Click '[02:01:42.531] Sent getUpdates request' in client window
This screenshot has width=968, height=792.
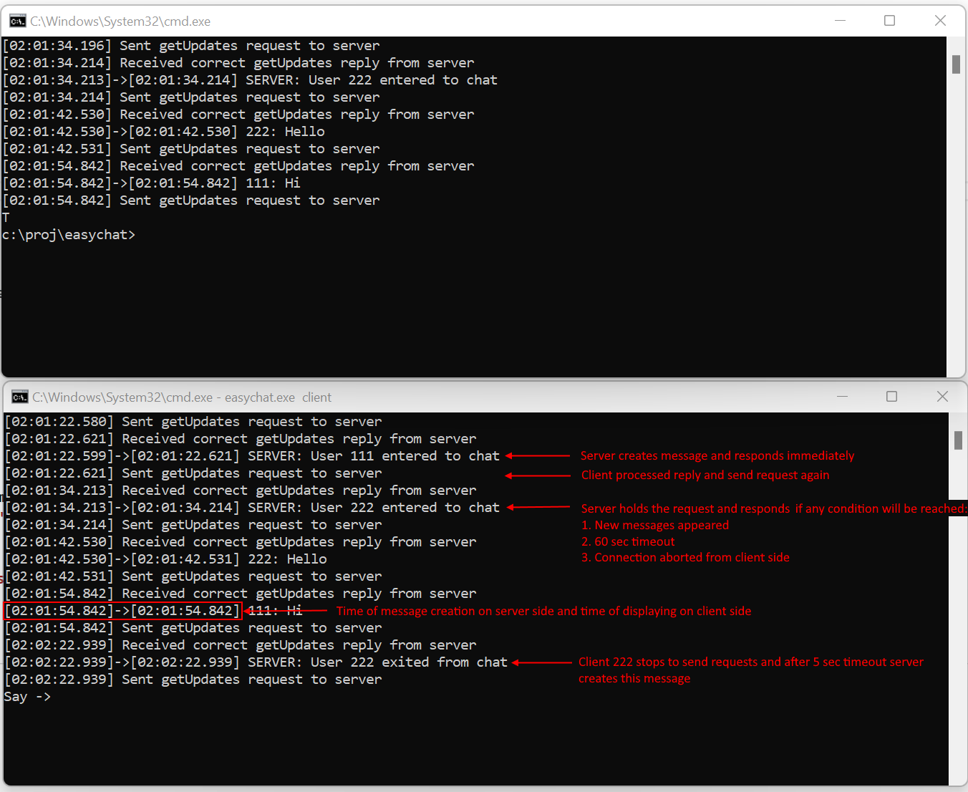click(x=193, y=576)
